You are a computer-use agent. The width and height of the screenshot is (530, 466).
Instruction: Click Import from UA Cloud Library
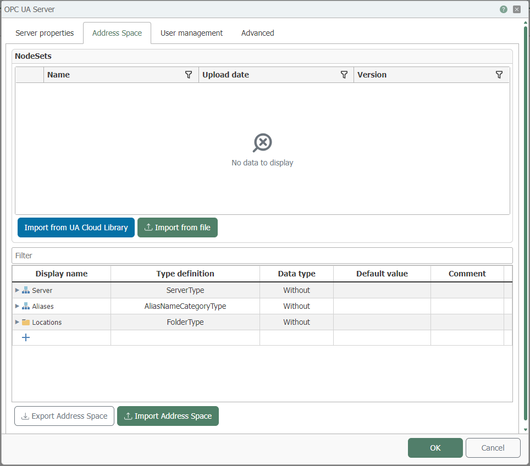coord(76,228)
